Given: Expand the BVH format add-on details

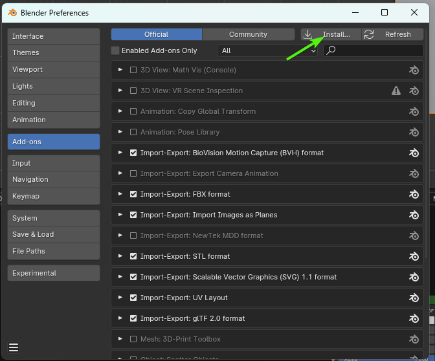Looking at the screenshot, I should pos(120,153).
